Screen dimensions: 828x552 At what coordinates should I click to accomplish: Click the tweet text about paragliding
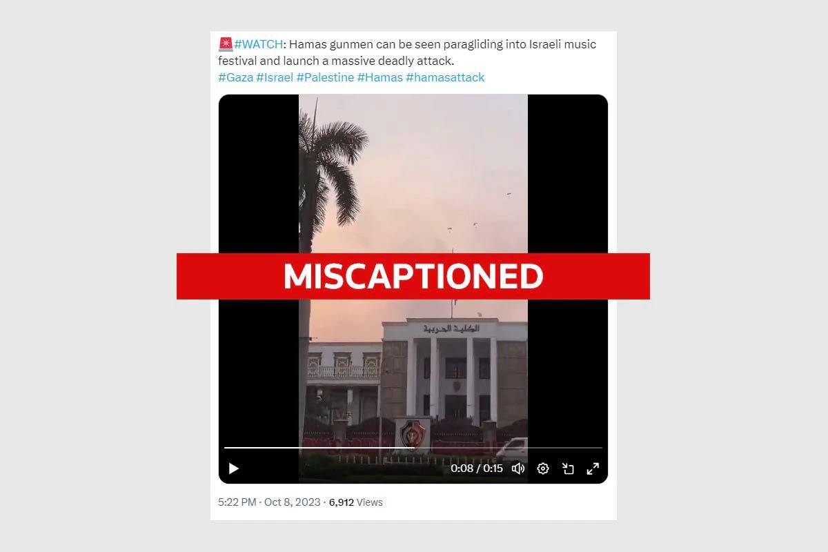coord(408,52)
